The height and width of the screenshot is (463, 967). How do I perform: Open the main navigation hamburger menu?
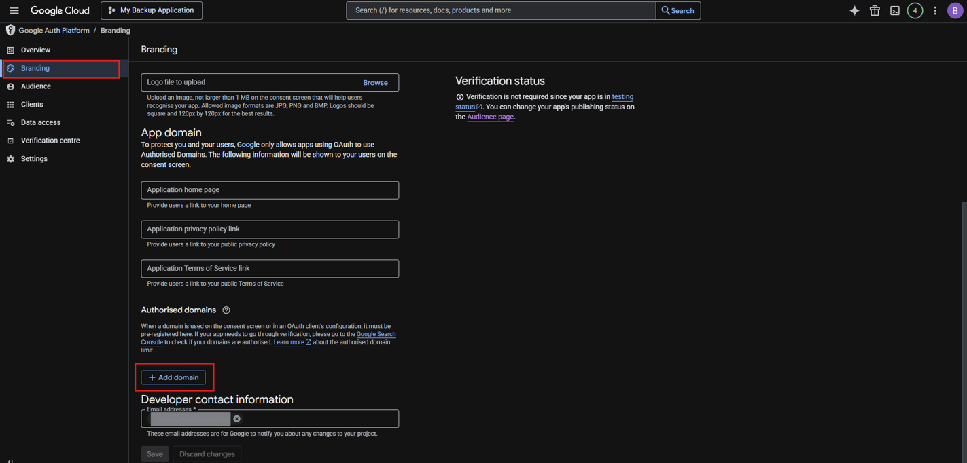tap(14, 10)
